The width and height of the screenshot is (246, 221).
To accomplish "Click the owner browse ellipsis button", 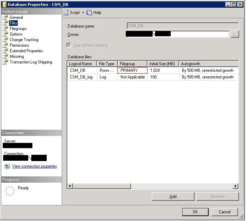I will pos(235,34).
